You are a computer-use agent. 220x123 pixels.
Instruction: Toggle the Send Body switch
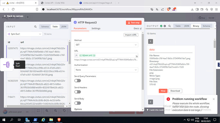coord(77,103)
